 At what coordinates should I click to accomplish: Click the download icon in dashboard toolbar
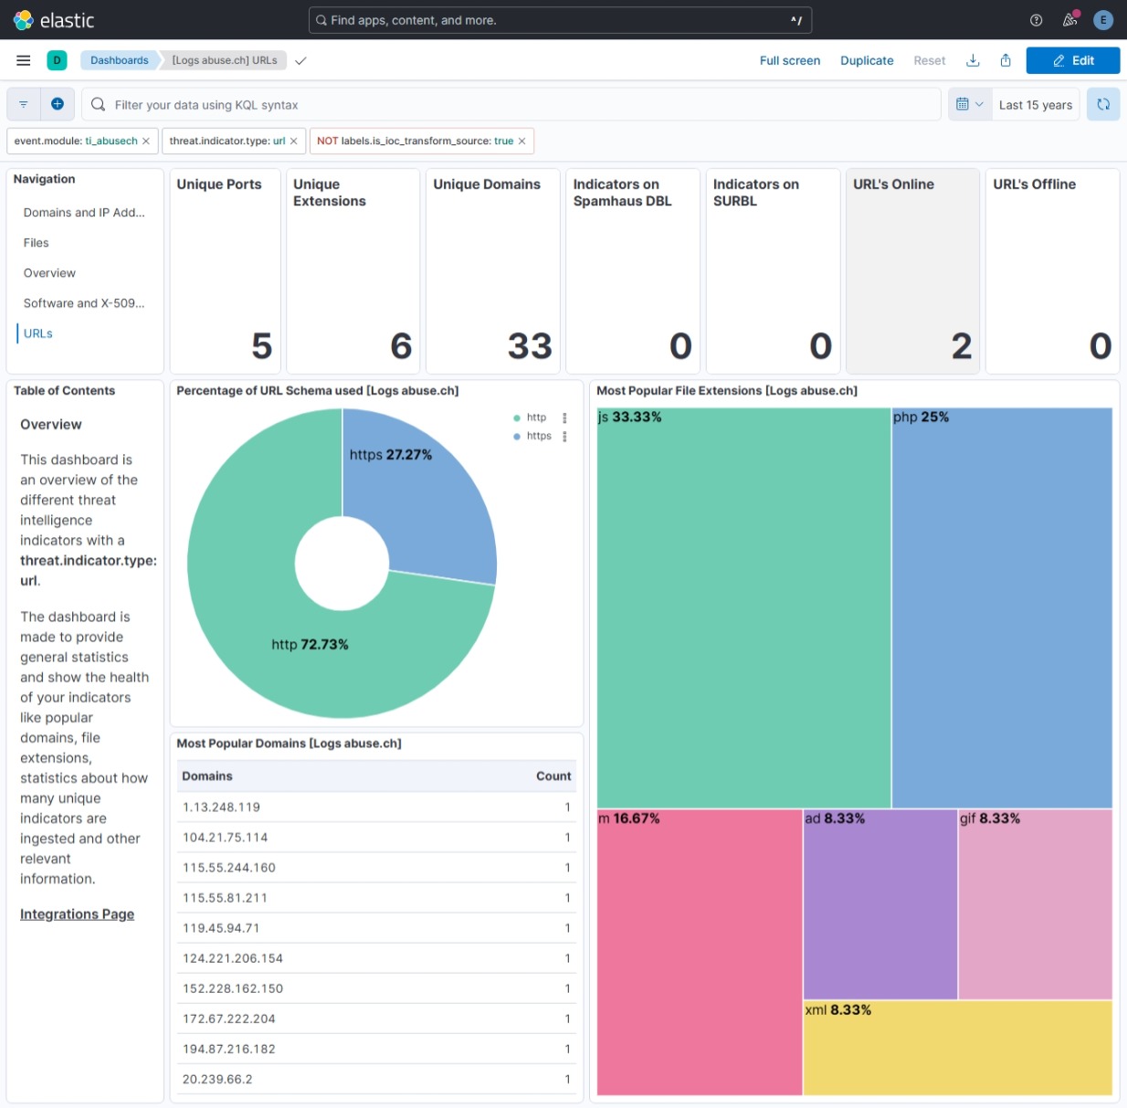[973, 60]
